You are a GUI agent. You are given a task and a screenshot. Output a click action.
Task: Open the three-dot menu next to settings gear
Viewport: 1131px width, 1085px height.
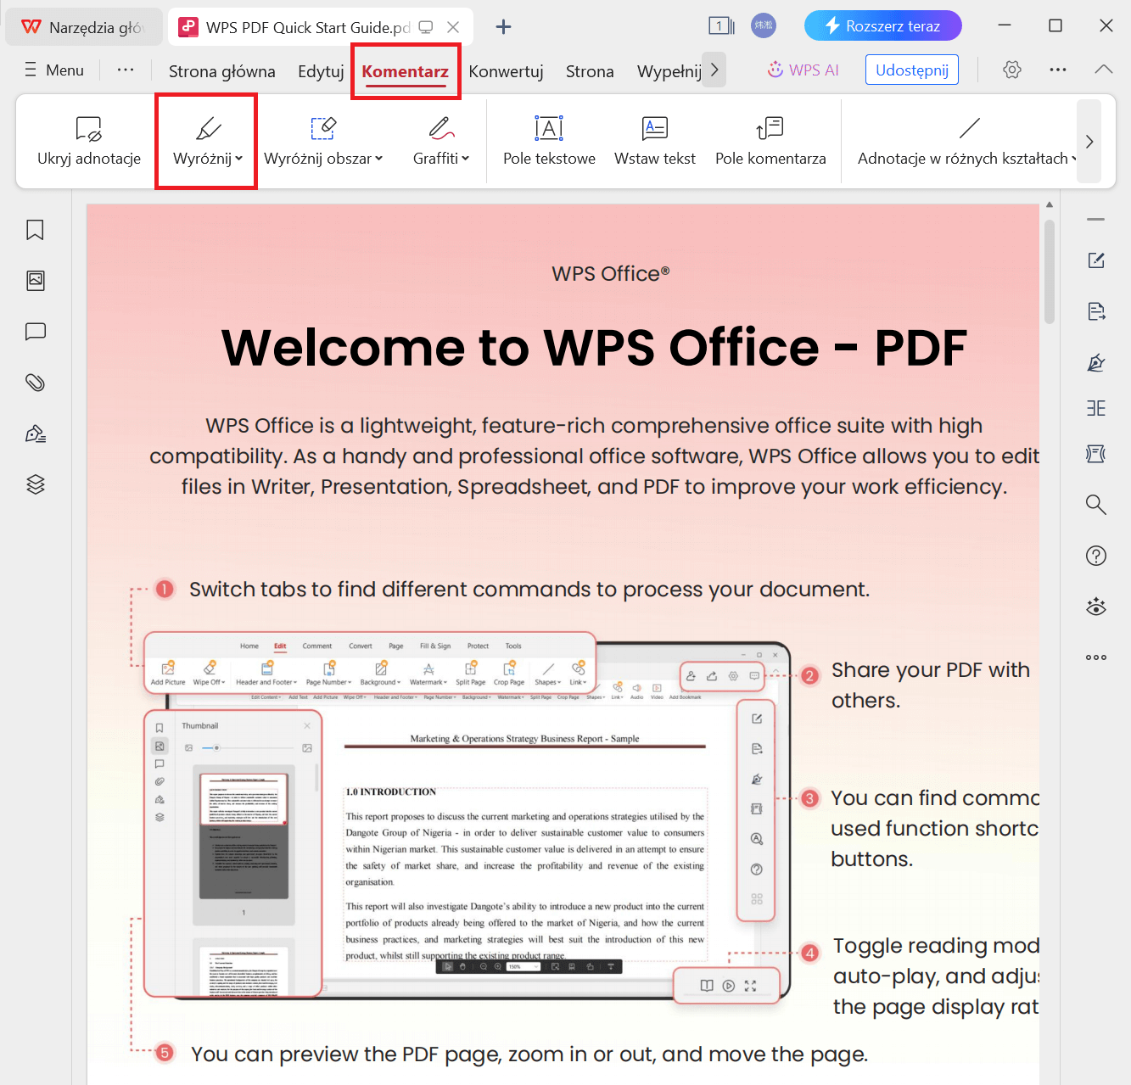pyautogui.click(x=1057, y=70)
